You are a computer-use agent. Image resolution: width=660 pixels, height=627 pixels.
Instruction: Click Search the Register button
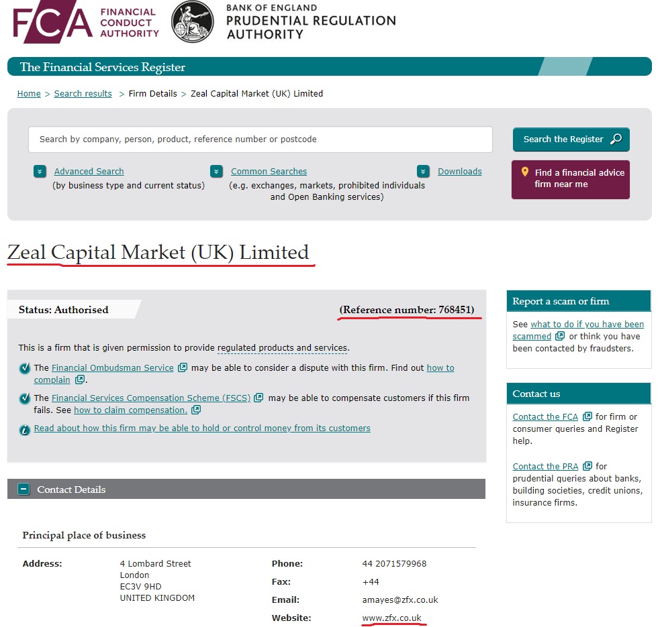(571, 139)
